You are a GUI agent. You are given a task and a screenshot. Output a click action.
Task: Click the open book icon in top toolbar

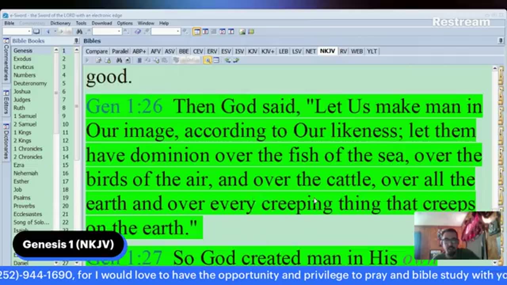coord(36,31)
